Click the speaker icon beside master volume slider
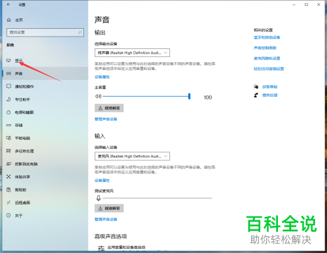The image size is (327, 253). point(98,96)
